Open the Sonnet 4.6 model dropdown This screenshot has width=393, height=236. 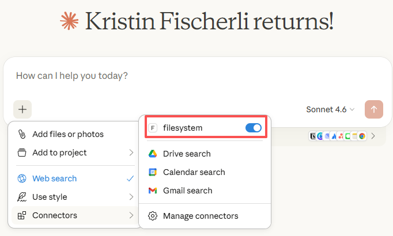click(x=330, y=109)
